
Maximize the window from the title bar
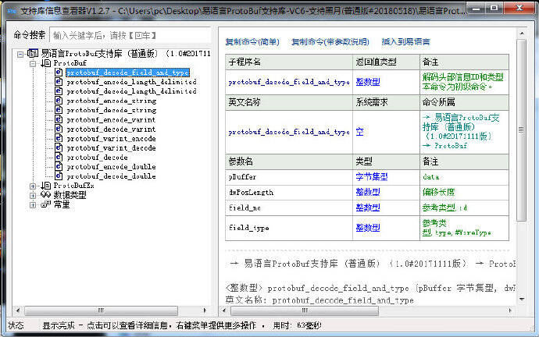coord(494,9)
